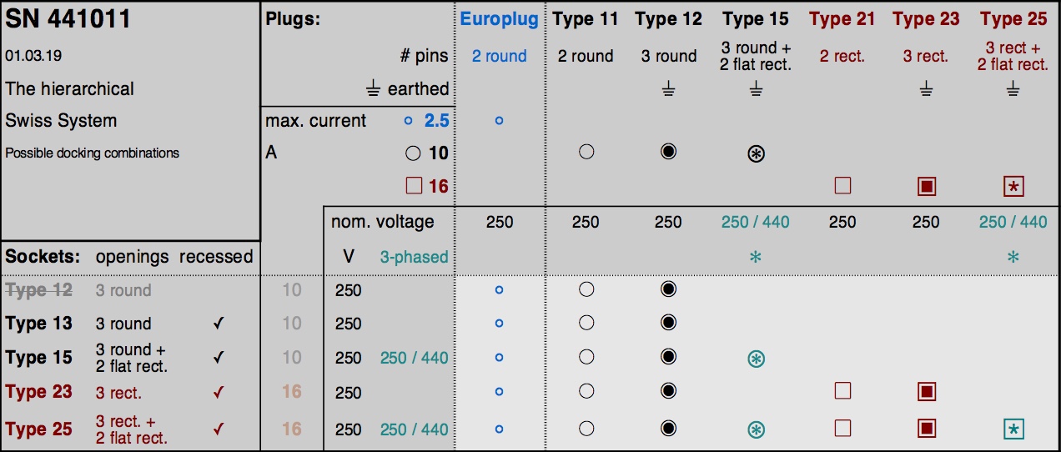Select the filled red square in Type 23 socket row
Viewport: 1061px width, 452px height.
coord(926,392)
